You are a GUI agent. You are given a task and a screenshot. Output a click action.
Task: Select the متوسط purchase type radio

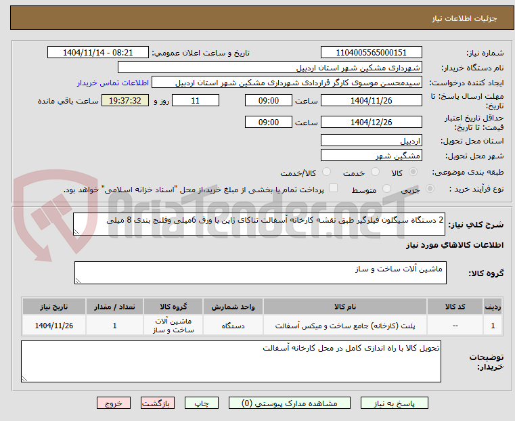(x=386, y=189)
